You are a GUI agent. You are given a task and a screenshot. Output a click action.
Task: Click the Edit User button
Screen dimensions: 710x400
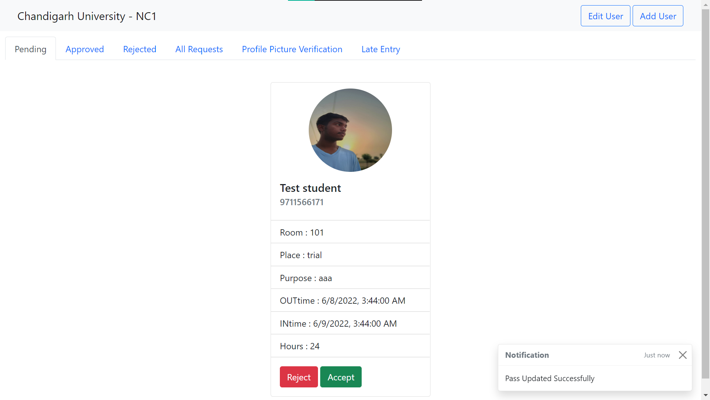[x=605, y=16]
